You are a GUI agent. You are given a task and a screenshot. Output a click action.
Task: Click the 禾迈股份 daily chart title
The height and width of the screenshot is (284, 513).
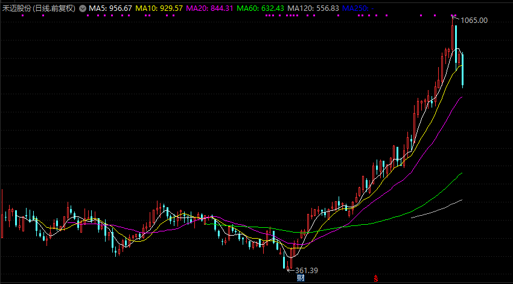[39, 8]
